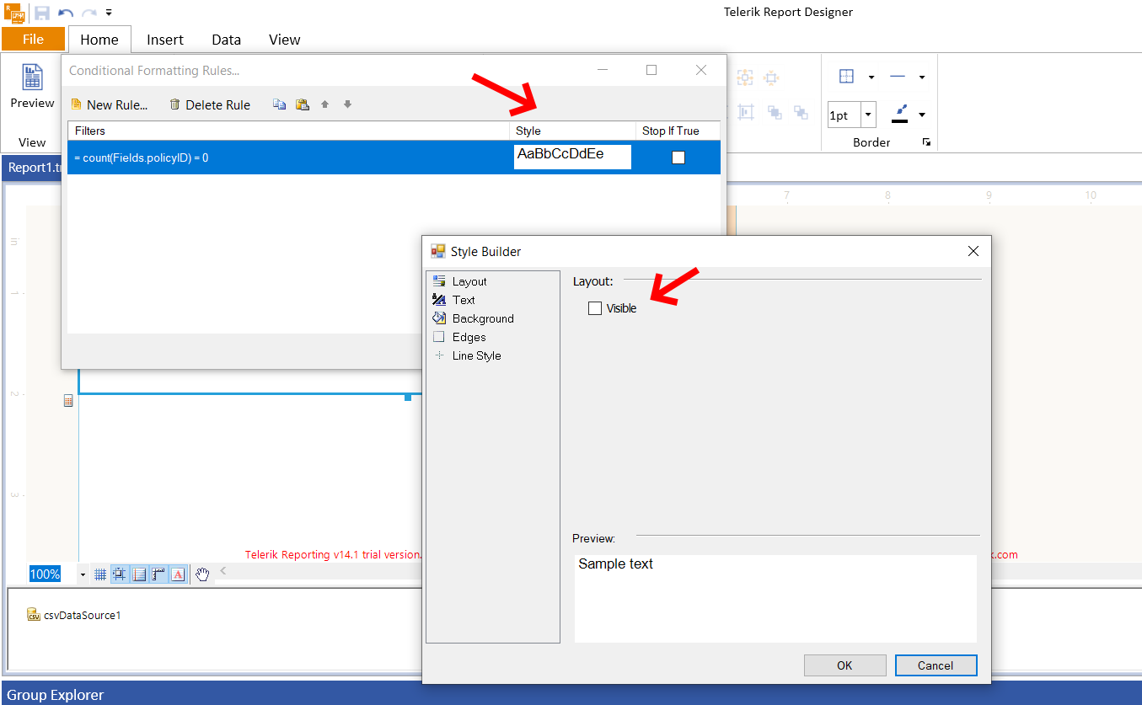Click the Bring to Front ribbon icon
Image resolution: width=1142 pixels, height=705 pixels.
click(x=775, y=112)
